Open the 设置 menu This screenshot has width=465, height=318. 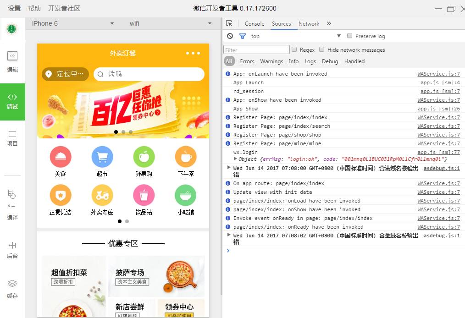click(x=14, y=8)
